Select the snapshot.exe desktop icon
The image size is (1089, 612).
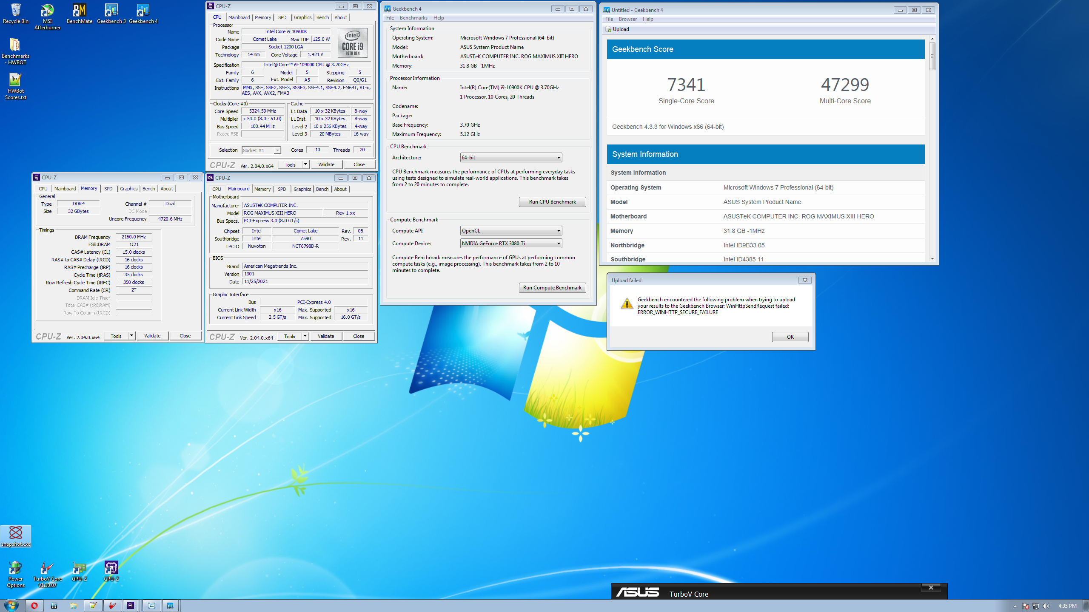[x=16, y=536]
